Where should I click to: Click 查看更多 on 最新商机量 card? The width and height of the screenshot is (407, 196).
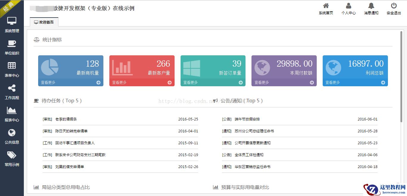click(48, 82)
